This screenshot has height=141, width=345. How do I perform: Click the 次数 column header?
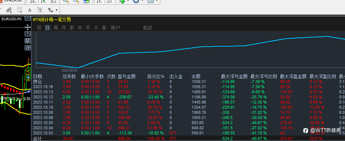[x=111, y=76]
